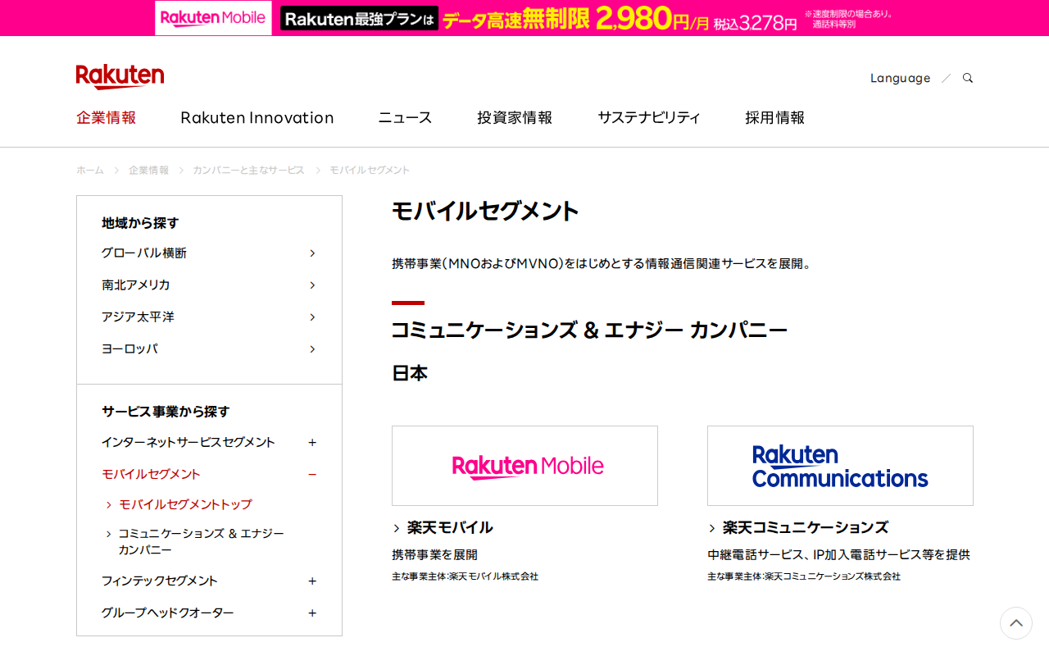
Task: Expand グループヘッドクオーター with the plus icon
Action: coord(312,613)
